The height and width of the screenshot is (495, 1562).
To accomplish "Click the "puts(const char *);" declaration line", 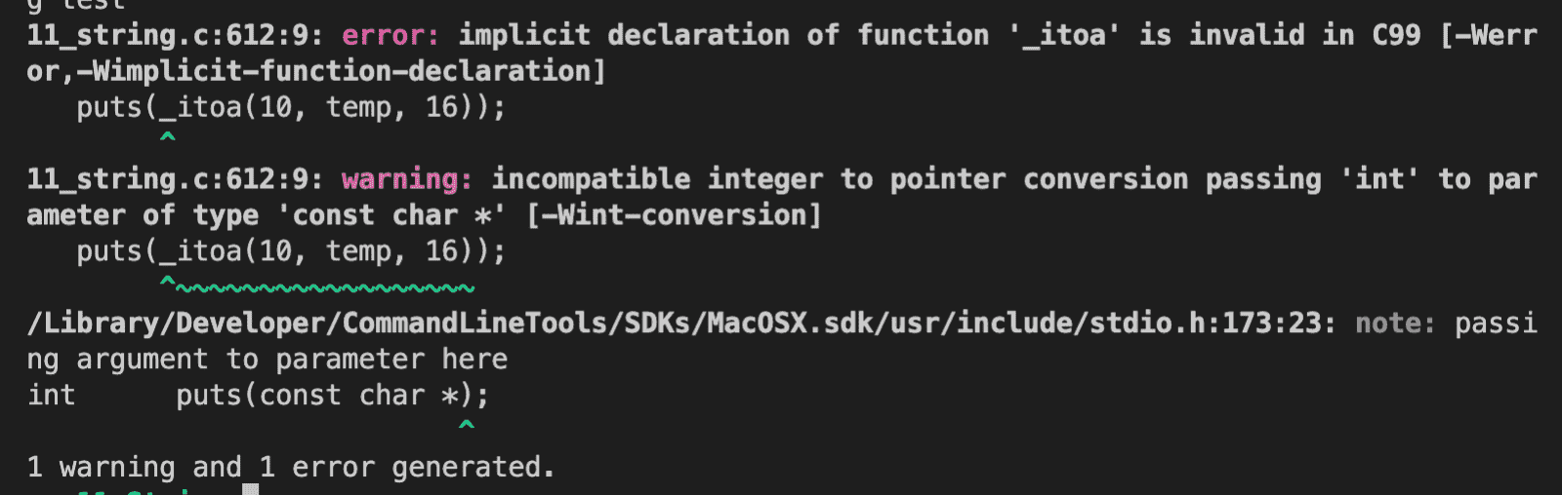I will (332, 396).
